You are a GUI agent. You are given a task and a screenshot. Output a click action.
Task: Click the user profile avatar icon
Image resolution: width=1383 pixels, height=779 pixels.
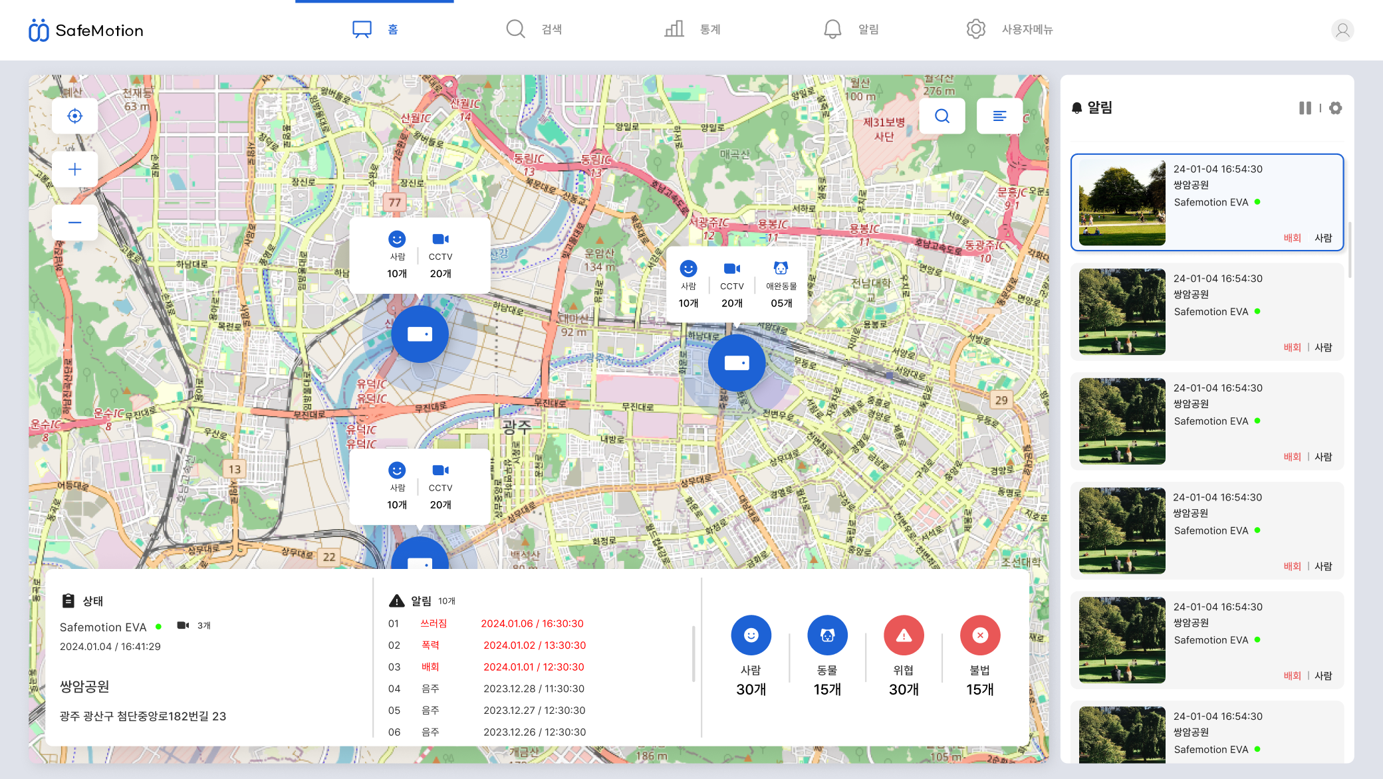[1342, 30]
